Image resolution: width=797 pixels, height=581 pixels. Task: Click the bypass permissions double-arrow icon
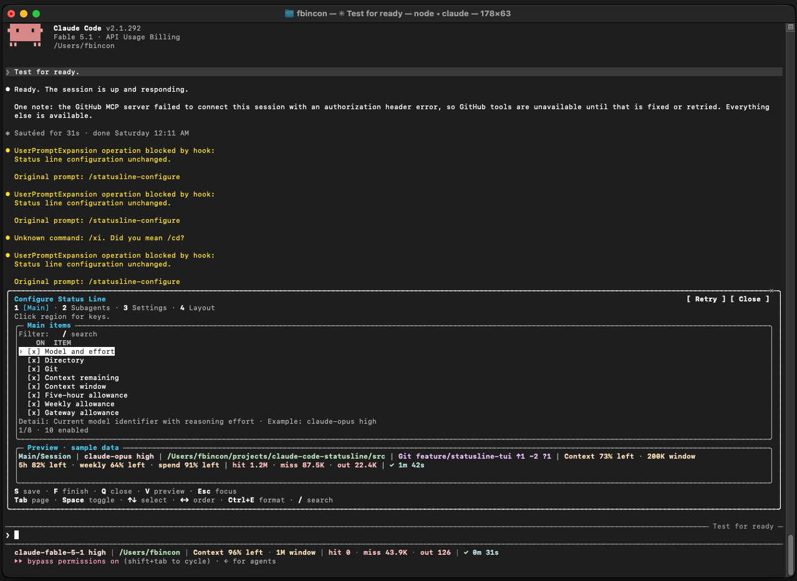[19, 561]
